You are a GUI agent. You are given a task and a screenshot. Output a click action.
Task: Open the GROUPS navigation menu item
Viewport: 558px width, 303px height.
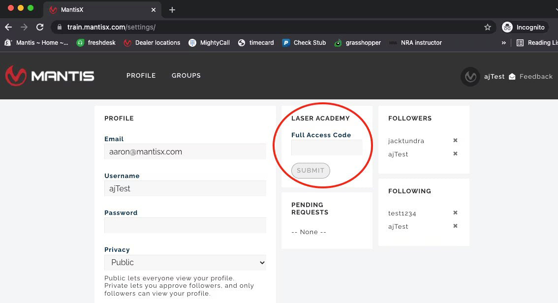click(x=186, y=76)
